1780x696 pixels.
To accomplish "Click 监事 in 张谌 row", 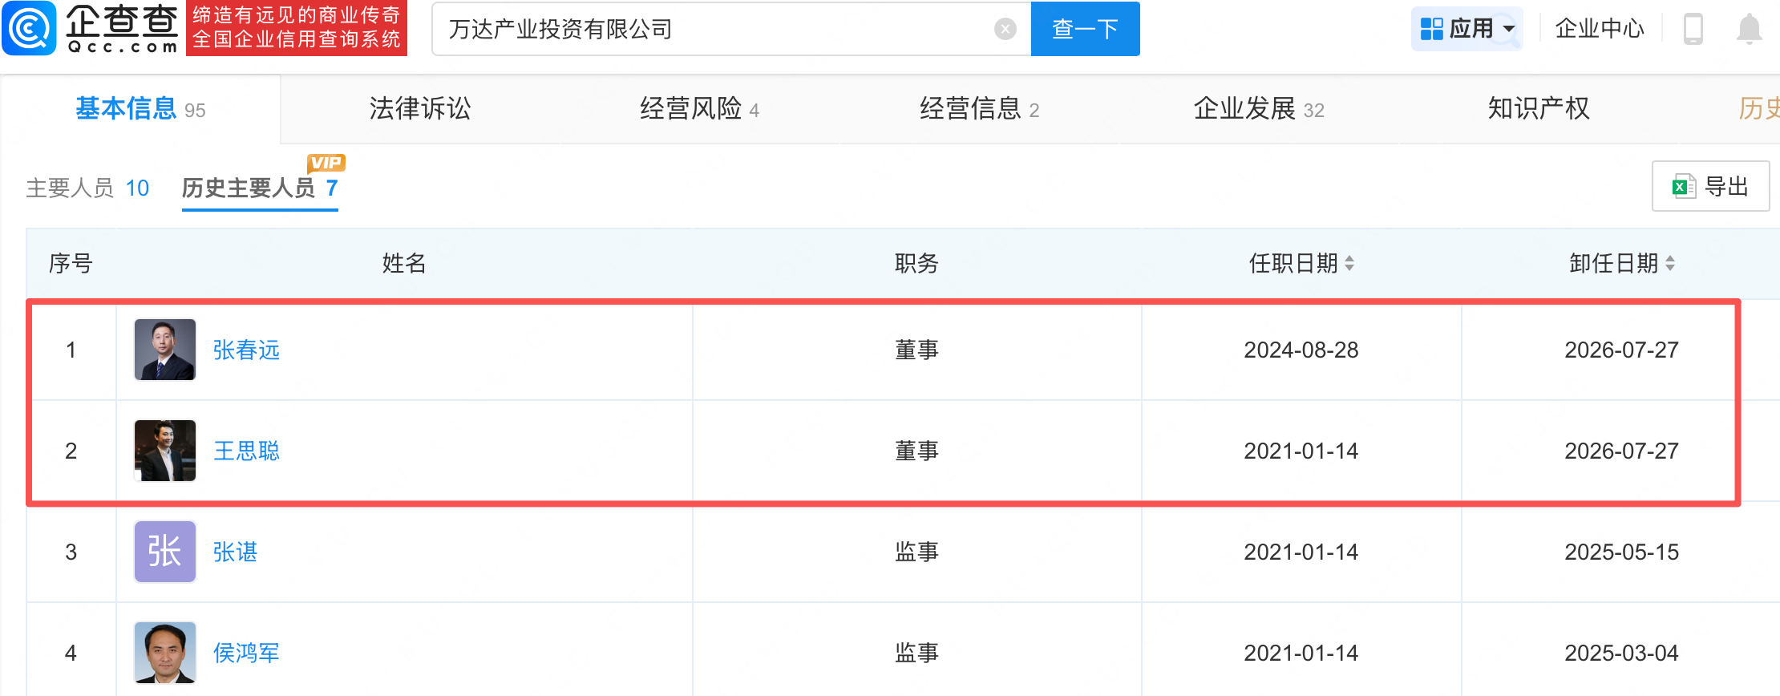I will pyautogui.click(x=916, y=552).
